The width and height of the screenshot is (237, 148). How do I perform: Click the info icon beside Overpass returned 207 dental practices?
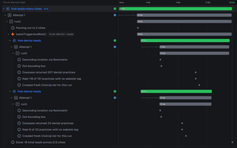click(19, 72)
